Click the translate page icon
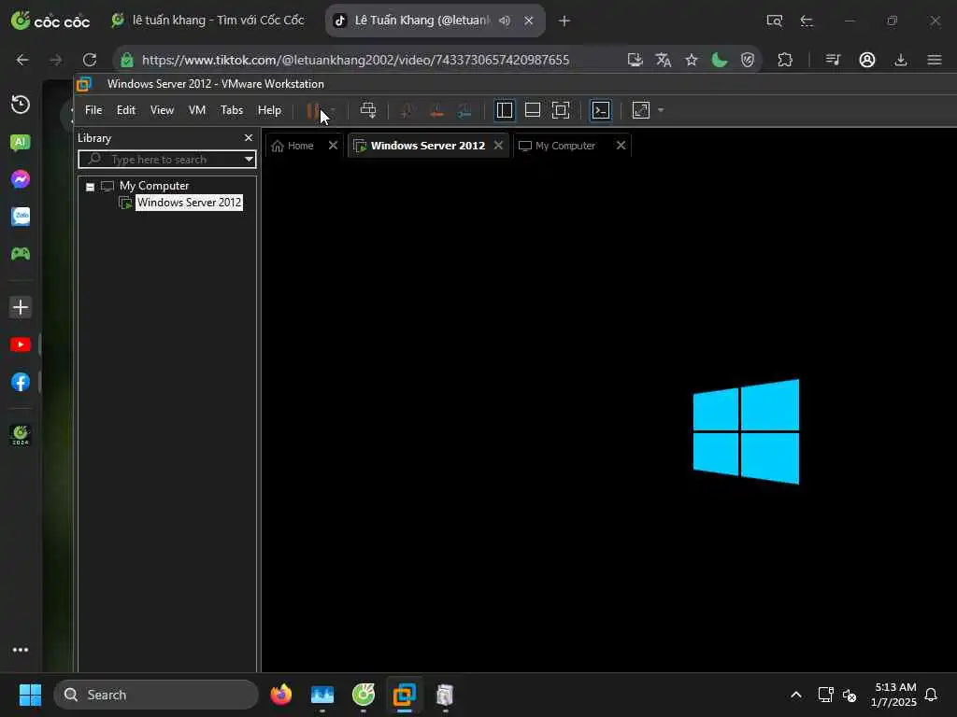This screenshot has height=717, width=957. coord(664,60)
